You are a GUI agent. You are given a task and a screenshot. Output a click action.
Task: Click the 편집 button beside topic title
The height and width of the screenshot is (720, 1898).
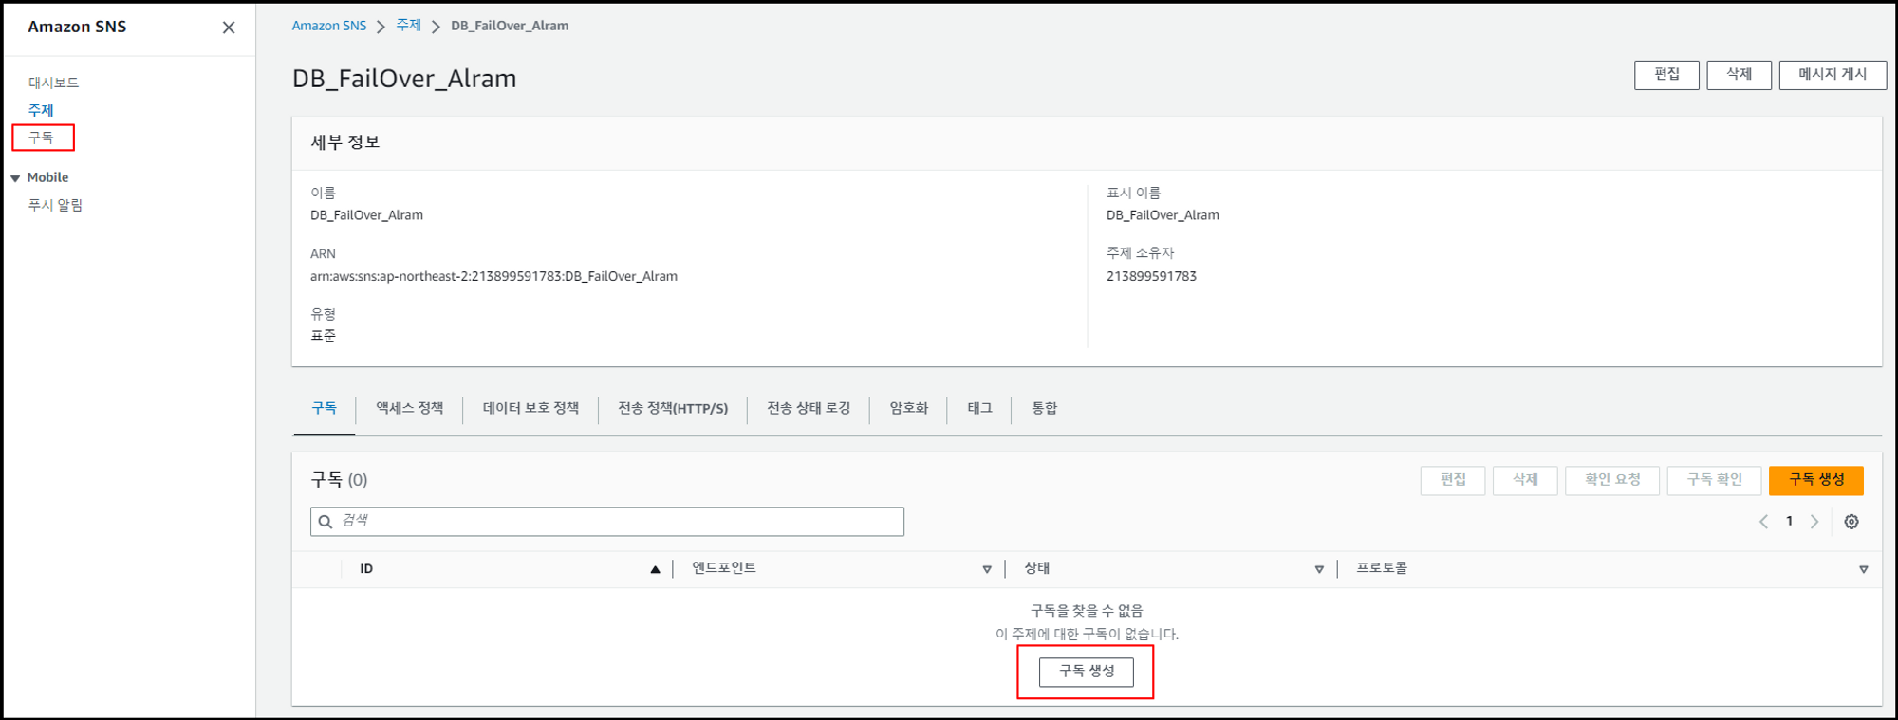tap(1666, 75)
